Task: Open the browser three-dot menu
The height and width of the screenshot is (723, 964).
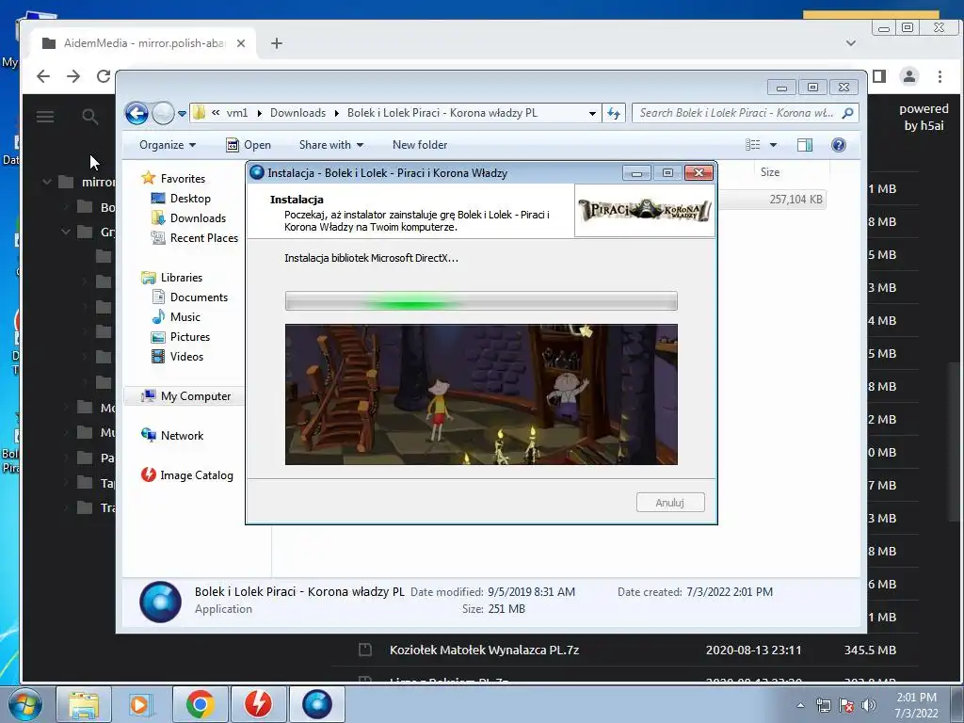Action: (x=940, y=76)
